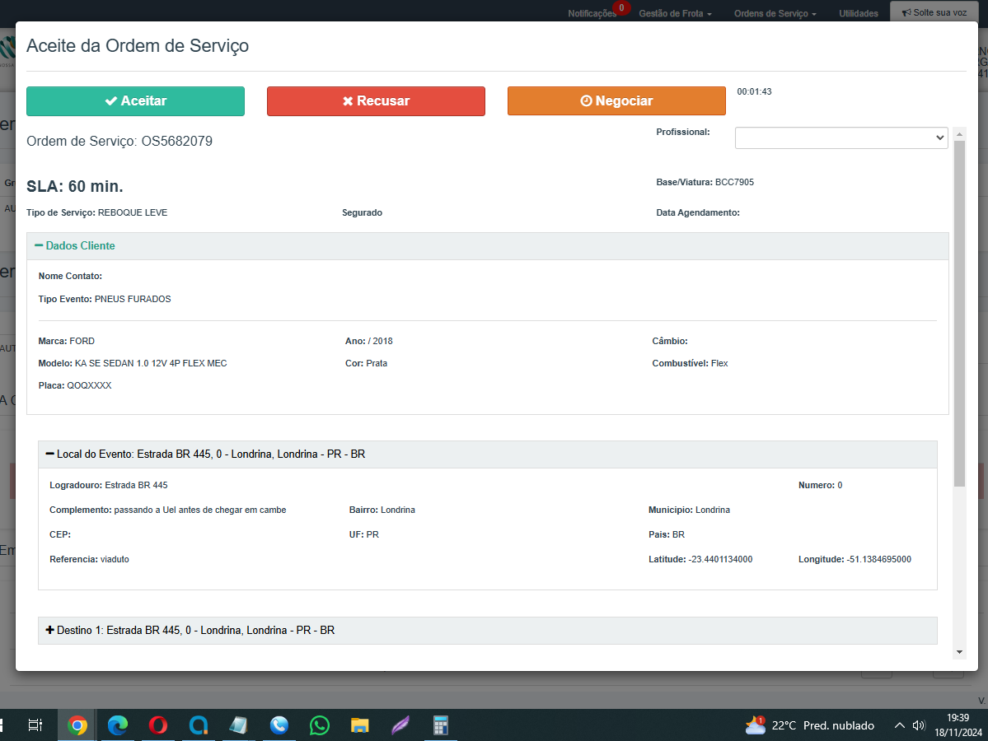Open Opera browser from the taskbar
Image resolution: width=988 pixels, height=741 pixels.
click(157, 725)
